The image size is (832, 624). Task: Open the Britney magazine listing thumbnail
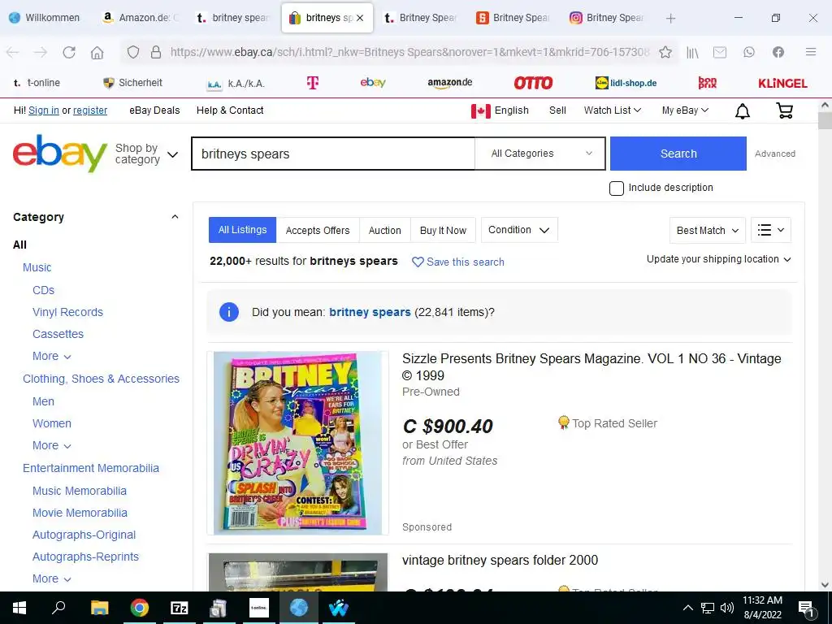tap(297, 443)
